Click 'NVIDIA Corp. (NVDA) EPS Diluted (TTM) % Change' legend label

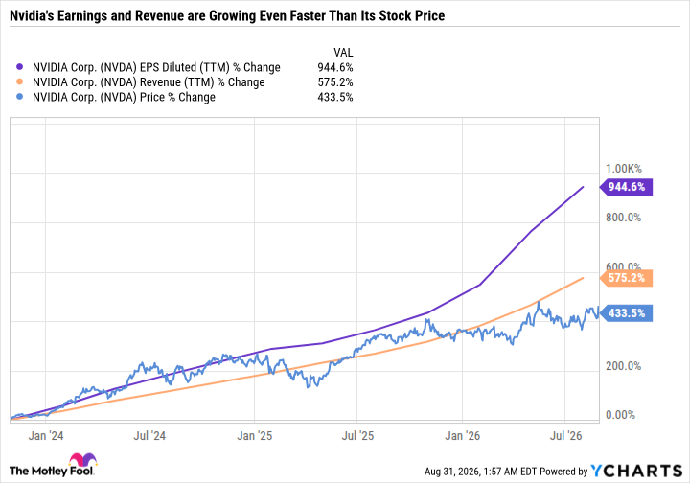(x=156, y=67)
